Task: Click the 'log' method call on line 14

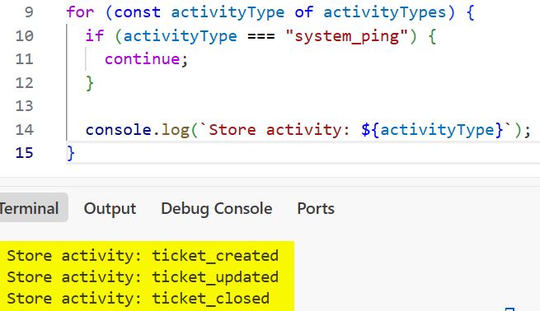Action: pyautogui.click(x=176, y=130)
